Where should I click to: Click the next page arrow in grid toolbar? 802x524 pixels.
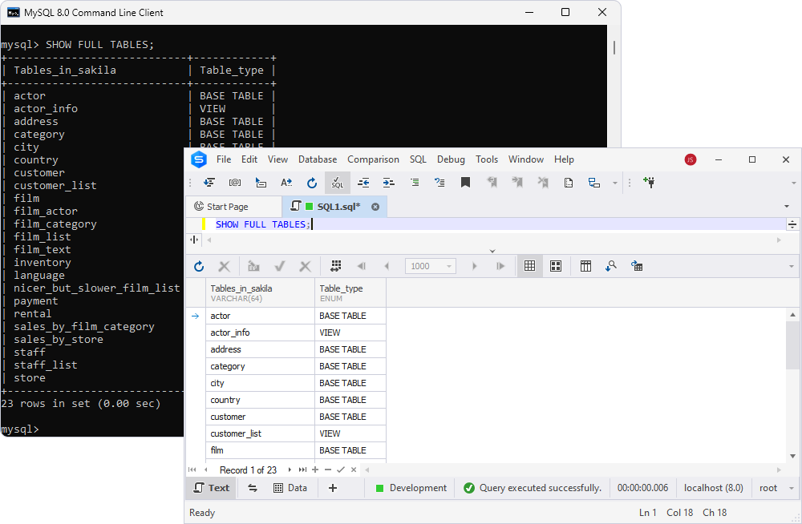click(474, 266)
